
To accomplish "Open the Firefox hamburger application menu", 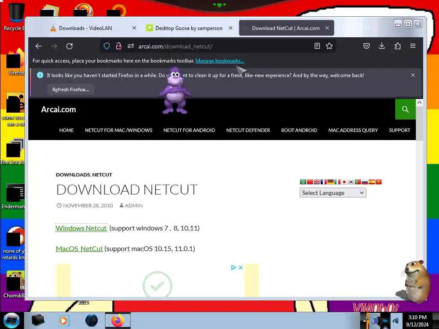I will (413, 46).
